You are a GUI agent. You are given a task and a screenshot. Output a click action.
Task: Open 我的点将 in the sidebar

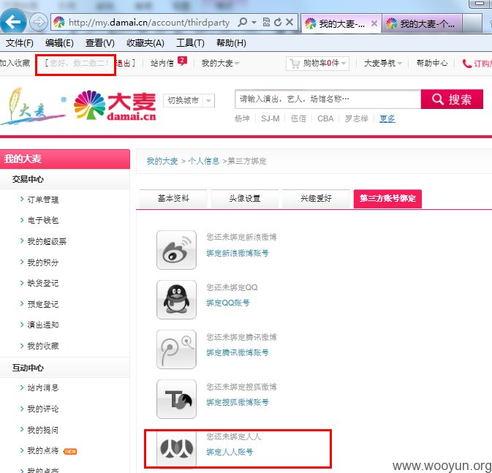(43, 451)
